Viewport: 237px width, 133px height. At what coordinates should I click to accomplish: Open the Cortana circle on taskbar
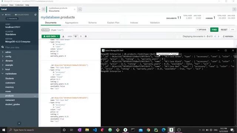[x=64, y=130]
